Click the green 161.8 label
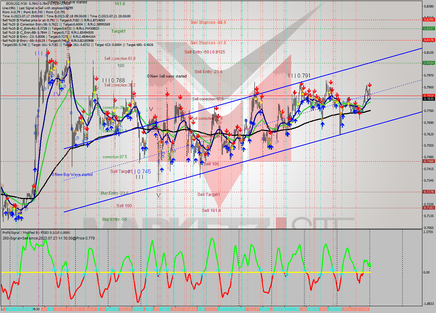 120,4
